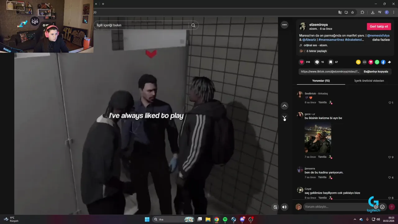Follow back with 'Geri takip et' button

[379, 26]
